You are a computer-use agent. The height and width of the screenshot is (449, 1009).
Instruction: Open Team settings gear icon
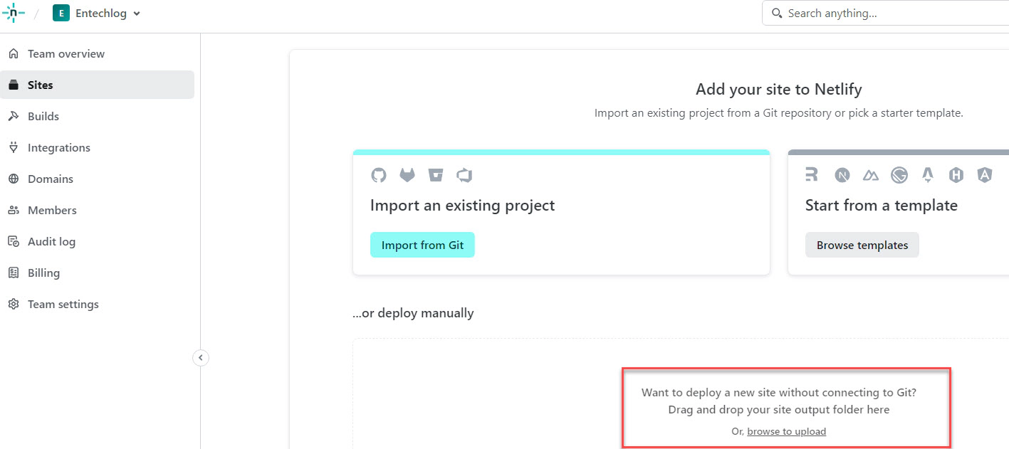tap(14, 304)
